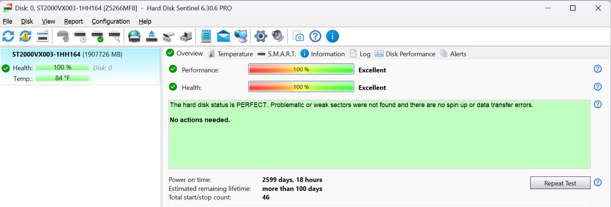Click the application icon in title bar

click(x=8, y=8)
